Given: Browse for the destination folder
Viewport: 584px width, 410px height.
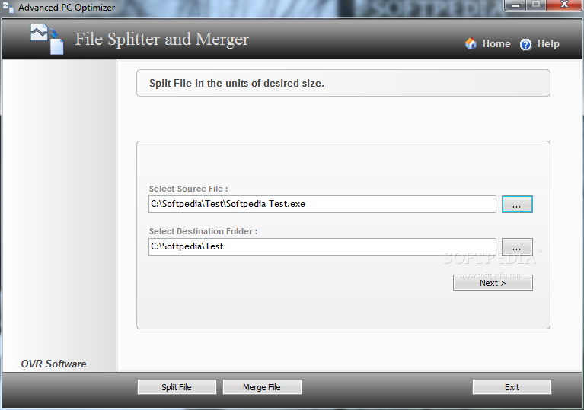Looking at the screenshot, I should [517, 246].
